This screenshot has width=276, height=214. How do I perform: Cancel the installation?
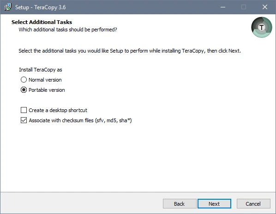point(253,204)
